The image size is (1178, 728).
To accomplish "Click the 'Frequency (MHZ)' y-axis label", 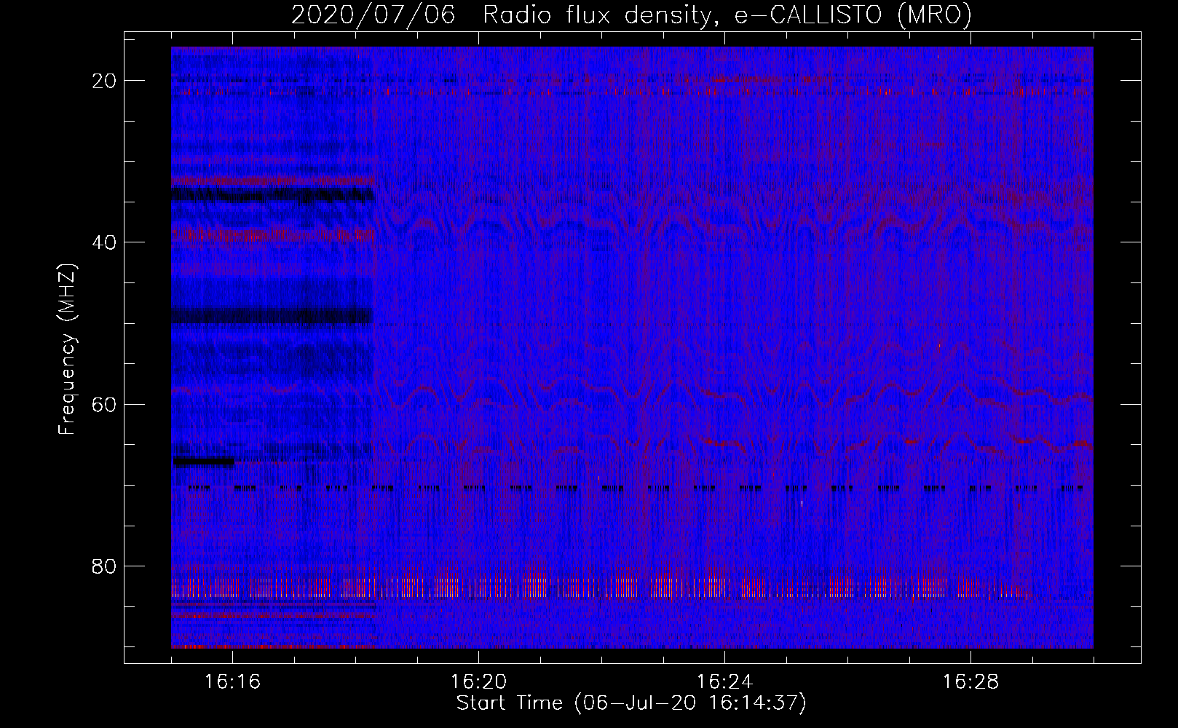I will pyautogui.click(x=67, y=349).
